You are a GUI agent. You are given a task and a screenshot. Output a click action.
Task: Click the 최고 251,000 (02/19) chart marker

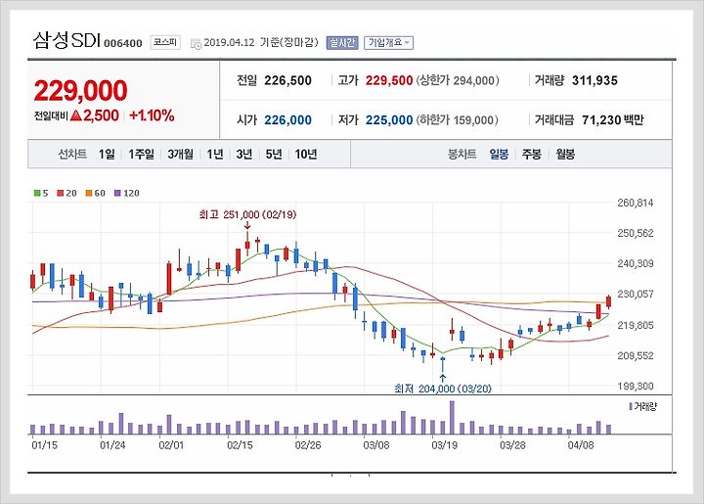click(x=247, y=214)
